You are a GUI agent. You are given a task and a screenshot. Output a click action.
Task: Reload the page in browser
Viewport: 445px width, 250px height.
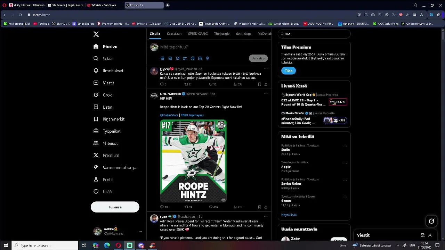coord(20,15)
